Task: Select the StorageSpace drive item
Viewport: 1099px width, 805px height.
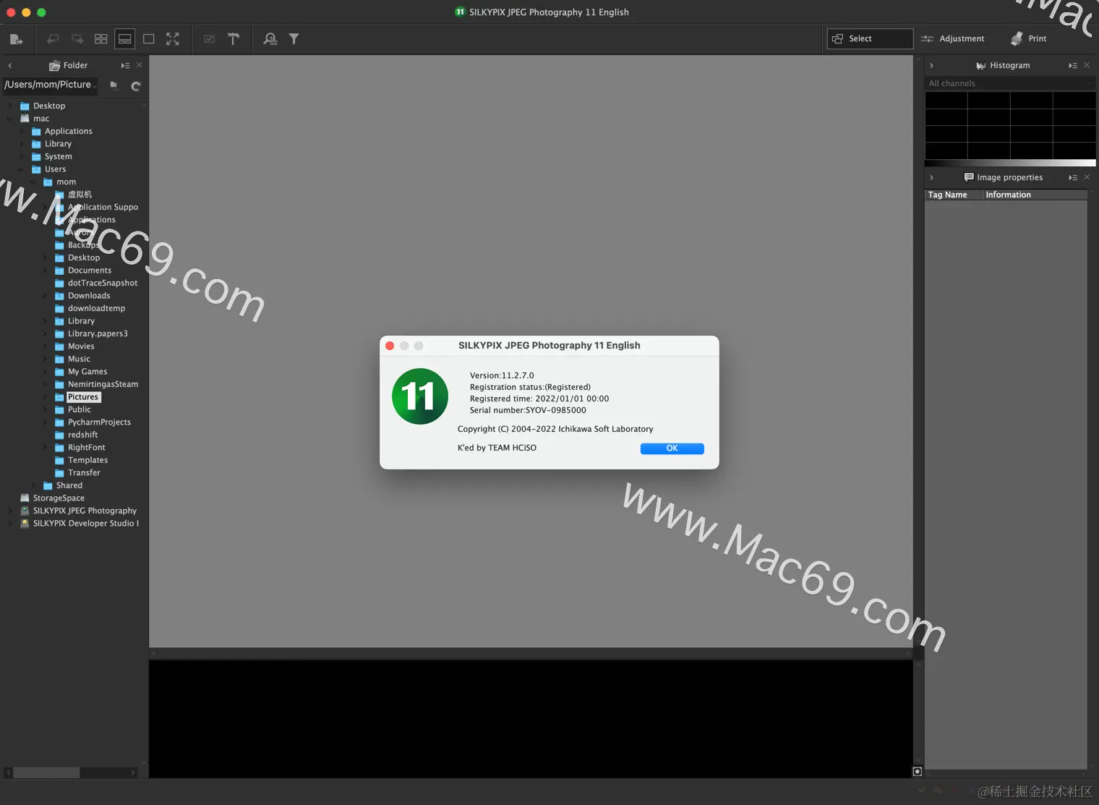Action: 59,498
